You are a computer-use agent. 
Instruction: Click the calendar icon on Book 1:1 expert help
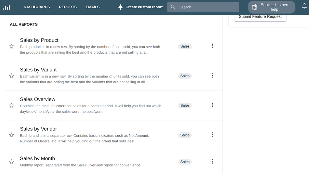click(254, 7)
